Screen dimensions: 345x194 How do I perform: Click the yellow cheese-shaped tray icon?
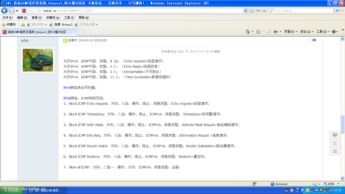[321, 190]
